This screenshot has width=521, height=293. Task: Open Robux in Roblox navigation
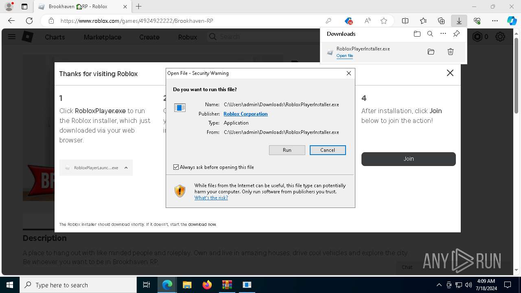[x=188, y=37]
